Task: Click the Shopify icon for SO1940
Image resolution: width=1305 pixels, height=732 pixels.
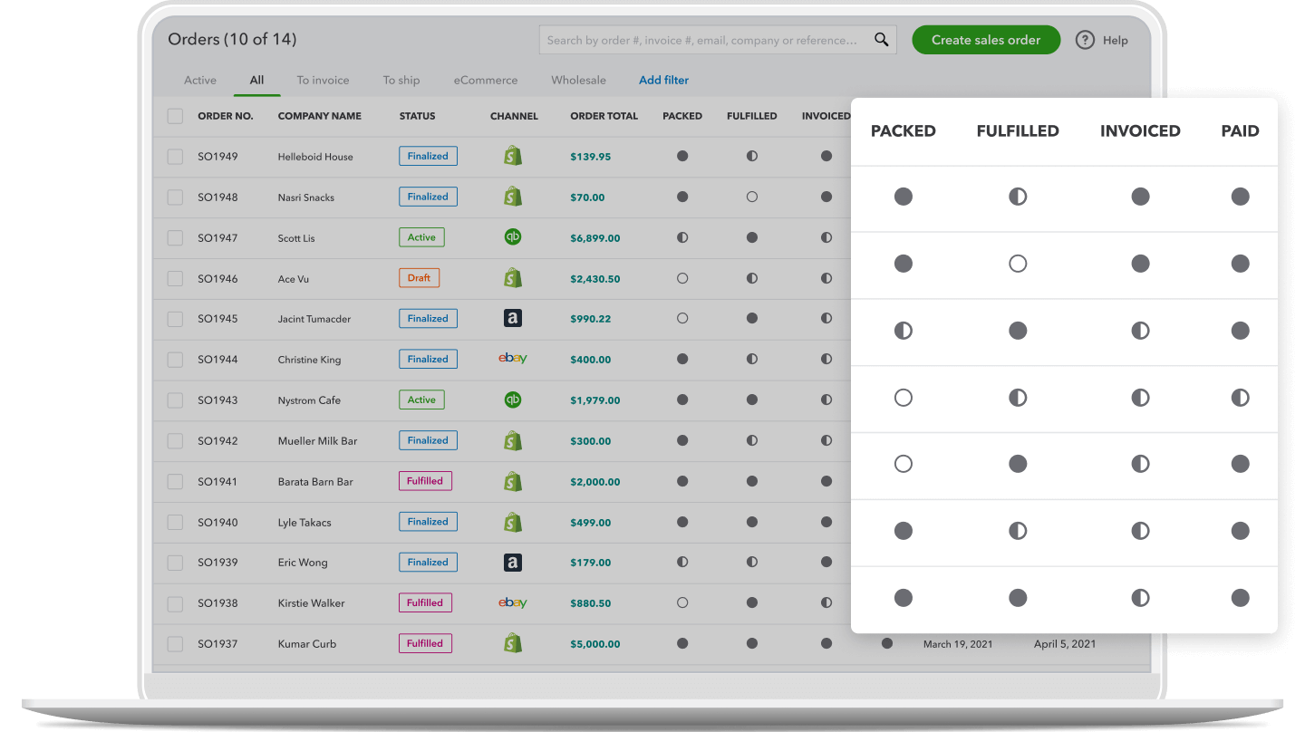Action: tap(513, 522)
